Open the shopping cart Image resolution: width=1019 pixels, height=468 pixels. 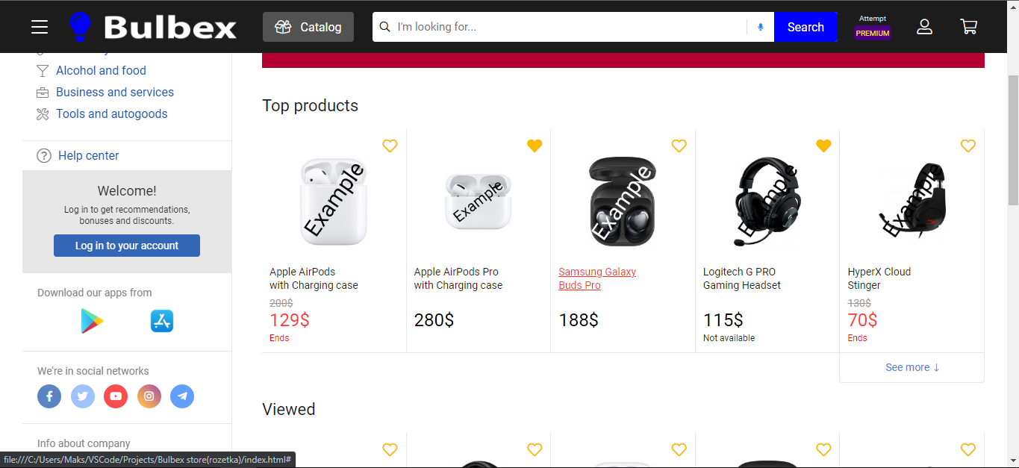[x=968, y=27]
